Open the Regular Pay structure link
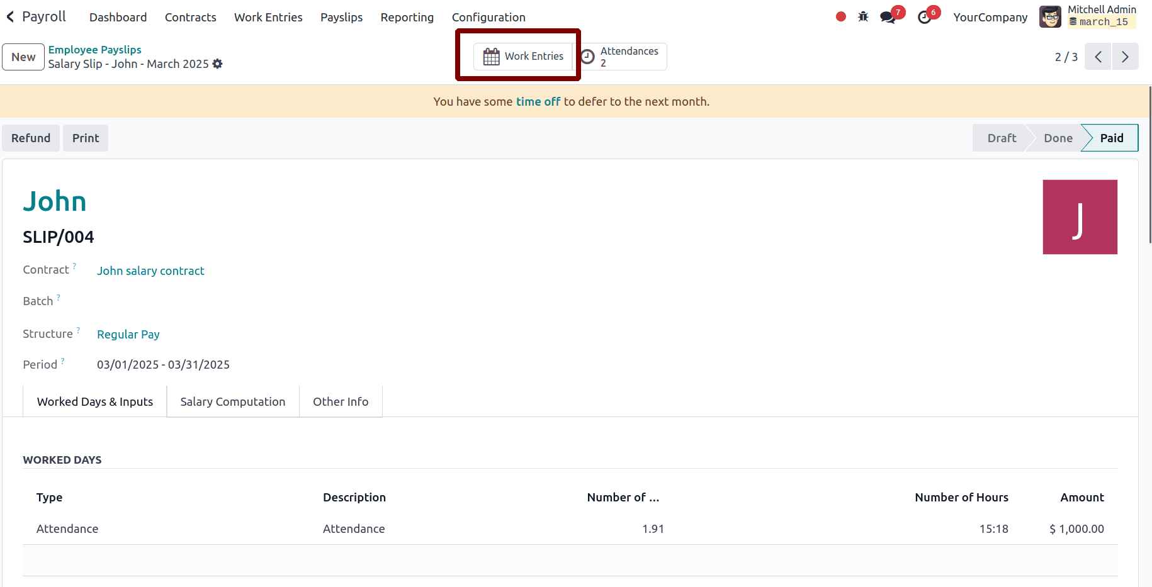The image size is (1152, 587). coord(128,334)
